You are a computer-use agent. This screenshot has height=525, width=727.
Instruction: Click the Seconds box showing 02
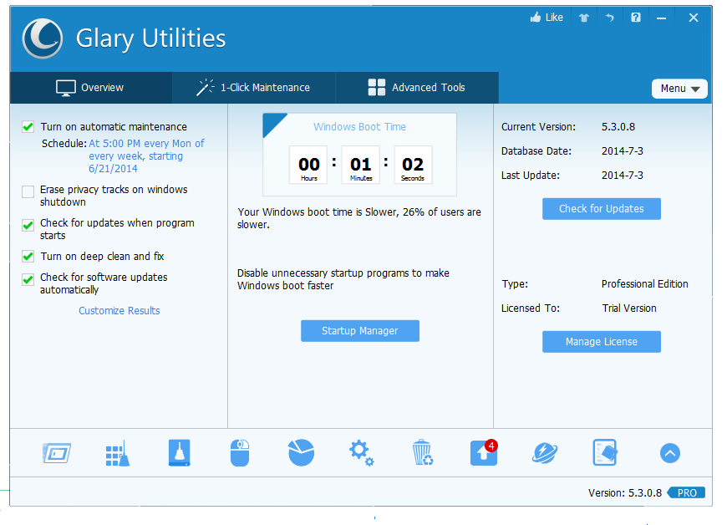413,165
